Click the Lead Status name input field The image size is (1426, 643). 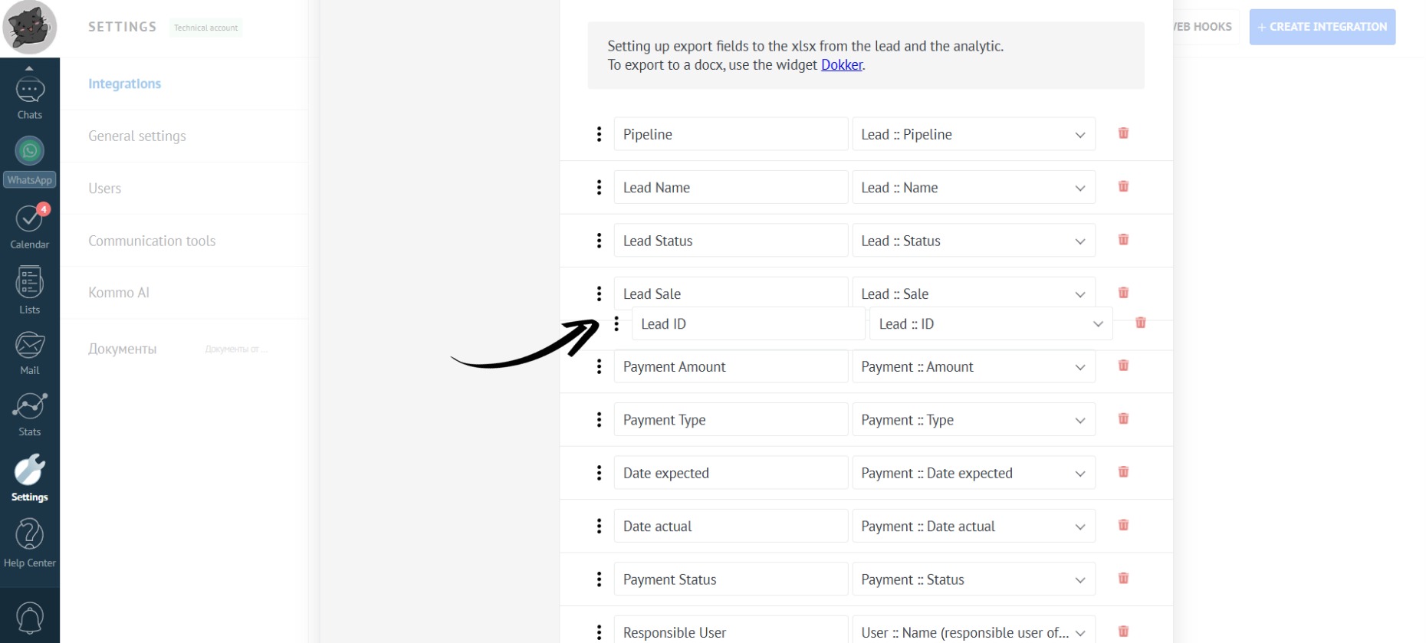pyautogui.click(x=731, y=241)
